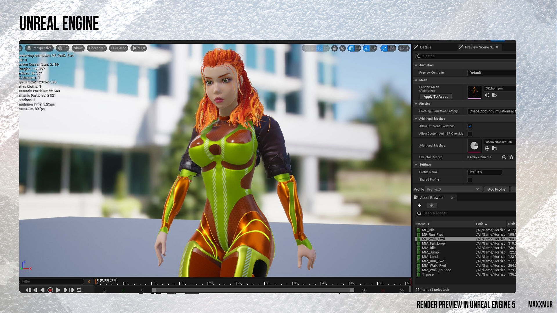Enable the Shared Profile checkbox
Viewport: 557px width, 313px height.
[470, 180]
